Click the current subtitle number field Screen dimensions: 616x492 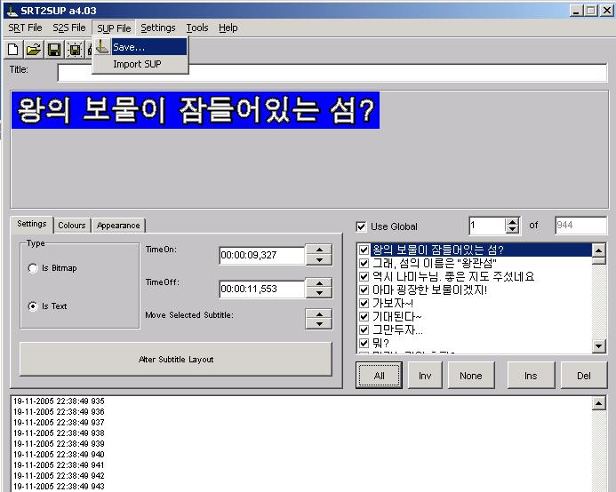(x=487, y=226)
